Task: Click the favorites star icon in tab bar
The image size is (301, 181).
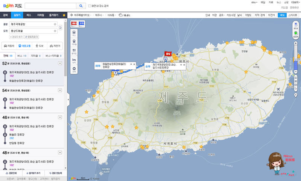Action: pyautogui.click(x=64, y=15)
